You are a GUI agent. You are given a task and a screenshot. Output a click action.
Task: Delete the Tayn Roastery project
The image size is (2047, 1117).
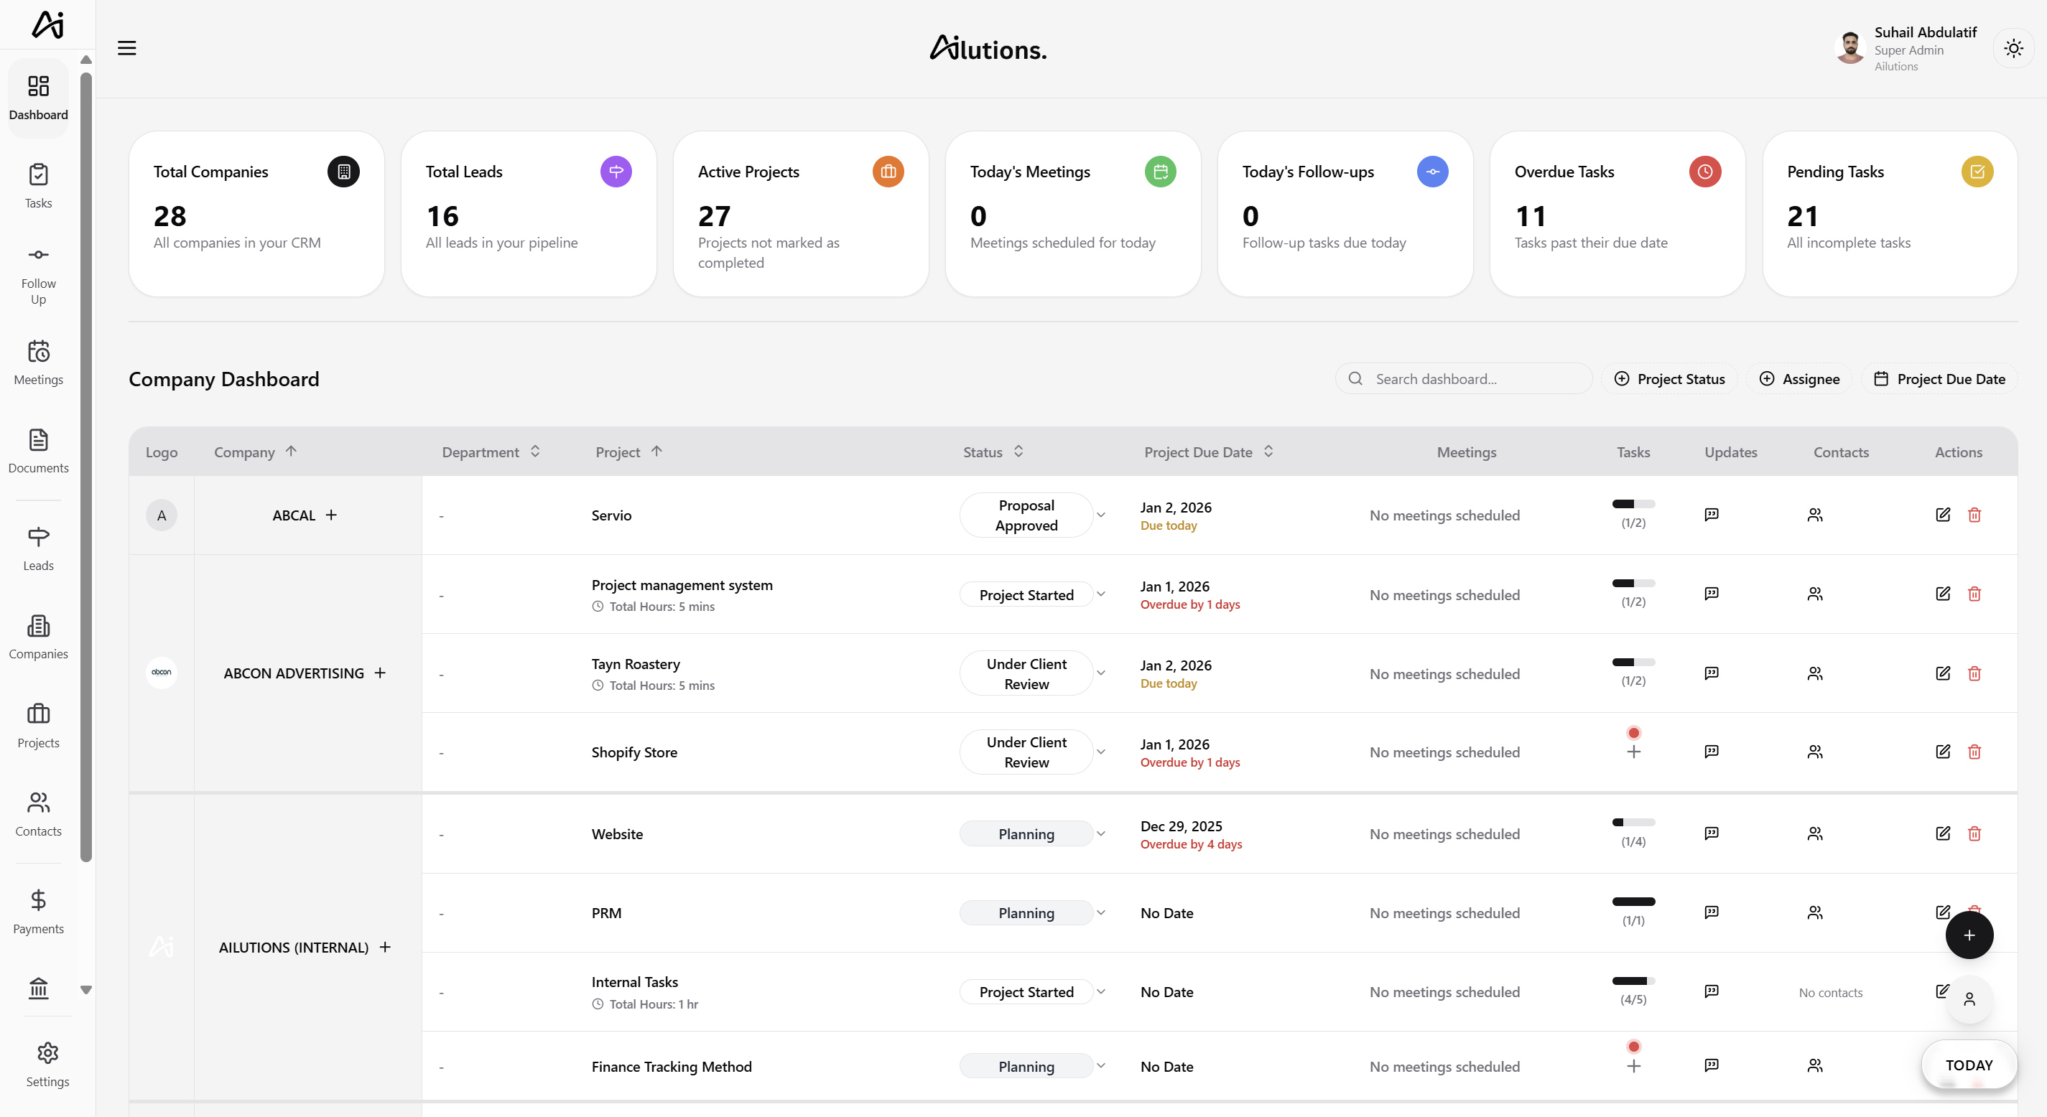[x=1974, y=673]
